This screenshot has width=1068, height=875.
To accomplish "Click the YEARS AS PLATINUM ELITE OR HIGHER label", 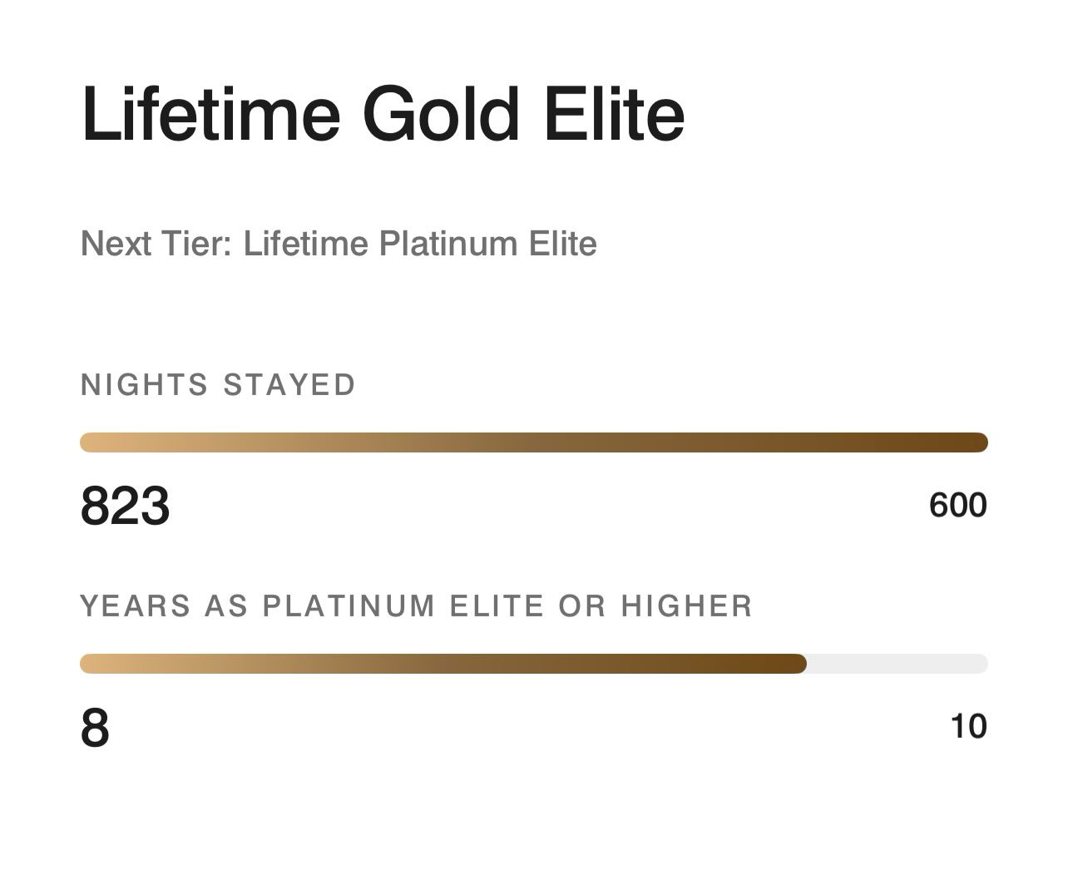I will 417,606.
